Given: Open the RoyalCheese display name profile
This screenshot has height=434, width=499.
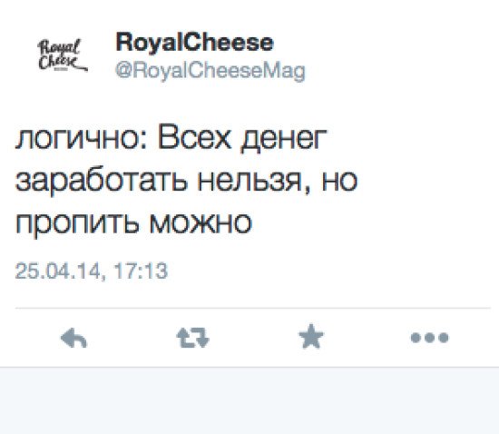Looking at the screenshot, I should 194,42.
